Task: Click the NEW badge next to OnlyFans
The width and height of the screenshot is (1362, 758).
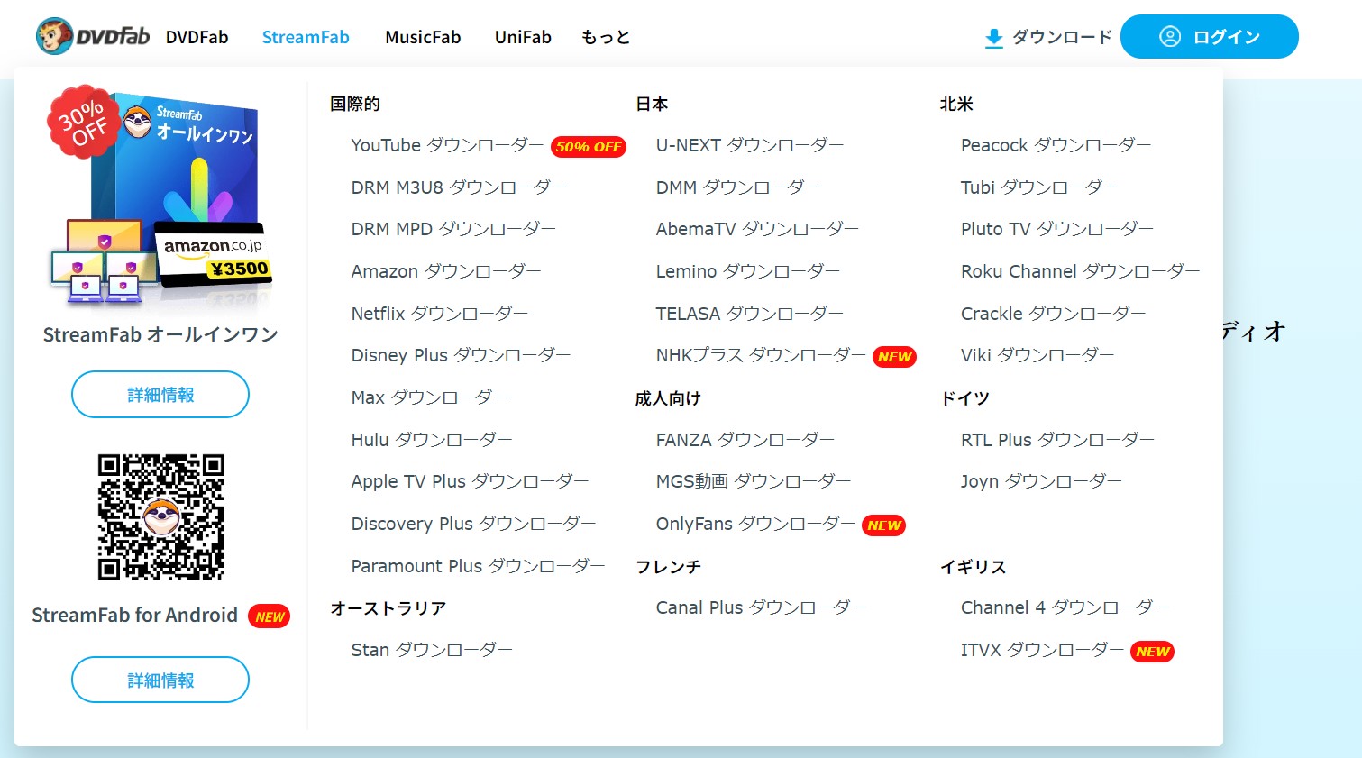Action: tap(884, 525)
